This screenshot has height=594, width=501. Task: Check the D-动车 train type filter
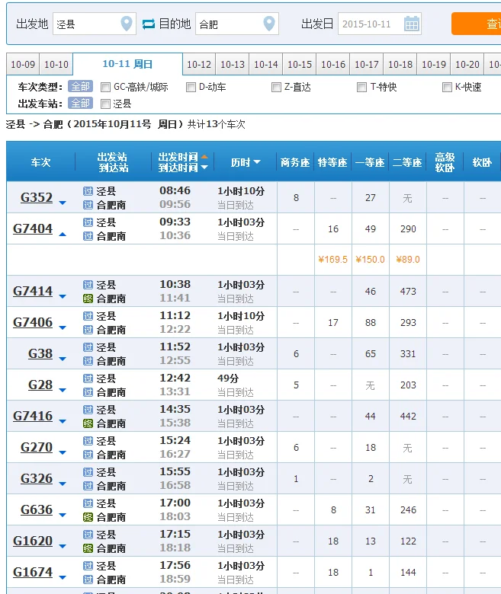point(191,88)
